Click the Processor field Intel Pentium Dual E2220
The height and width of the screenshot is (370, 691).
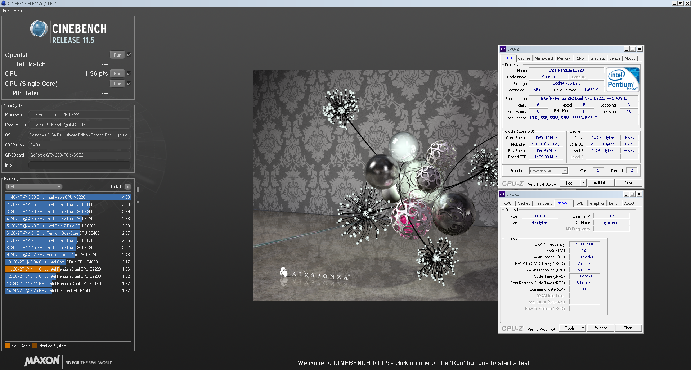coord(80,115)
